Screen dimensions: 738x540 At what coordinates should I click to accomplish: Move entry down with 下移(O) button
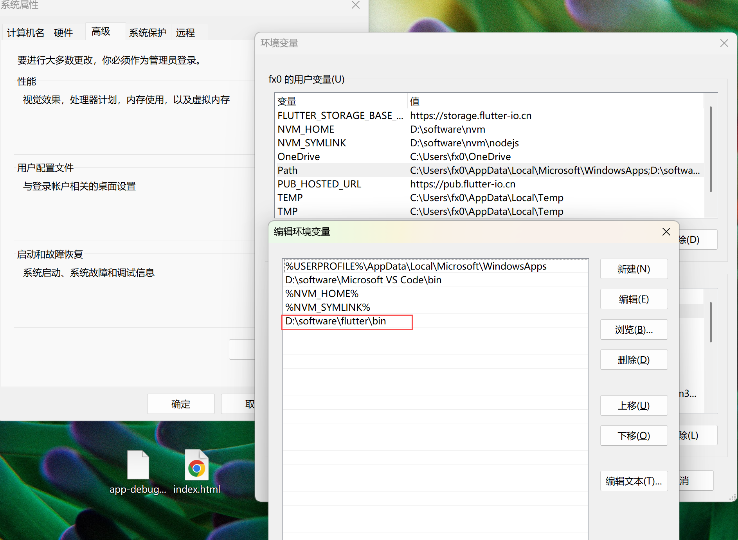click(634, 436)
